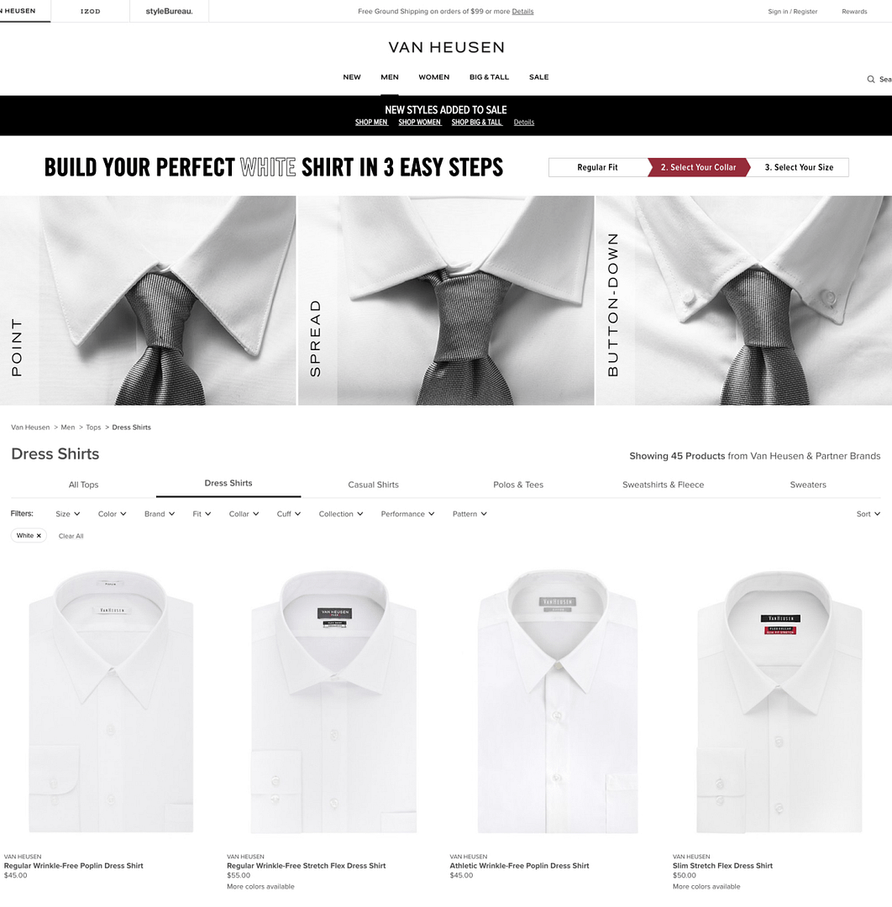
Task: Go to the SALE menu item
Action: point(538,77)
